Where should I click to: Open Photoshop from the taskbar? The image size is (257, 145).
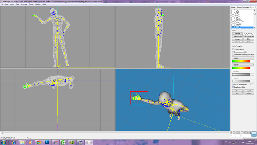(x=47, y=142)
